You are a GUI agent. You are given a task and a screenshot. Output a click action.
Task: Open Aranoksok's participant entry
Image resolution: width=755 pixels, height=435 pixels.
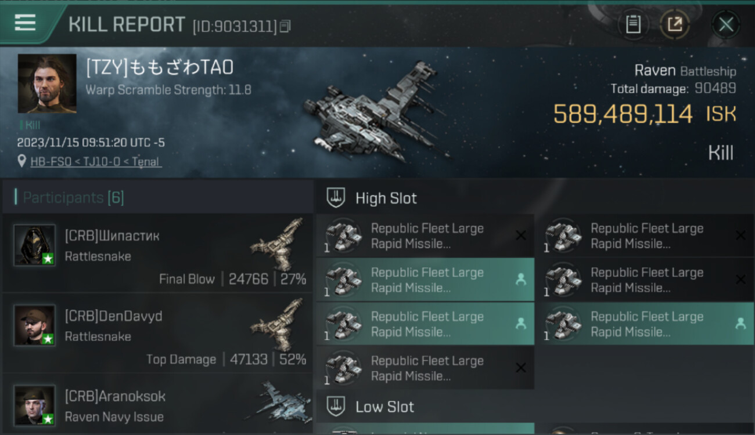tap(157, 405)
